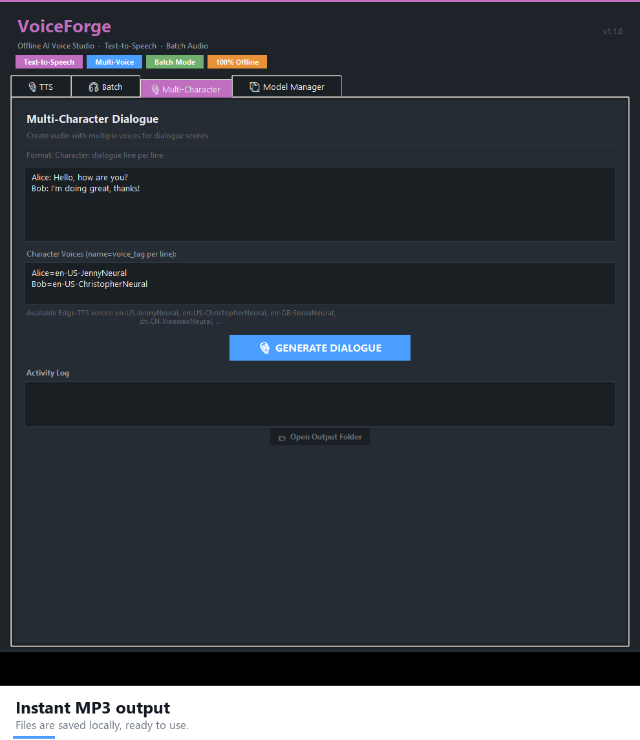Viewport: 640px width, 740px height.
Task: Switch to the TTS tab
Action: 41,87
